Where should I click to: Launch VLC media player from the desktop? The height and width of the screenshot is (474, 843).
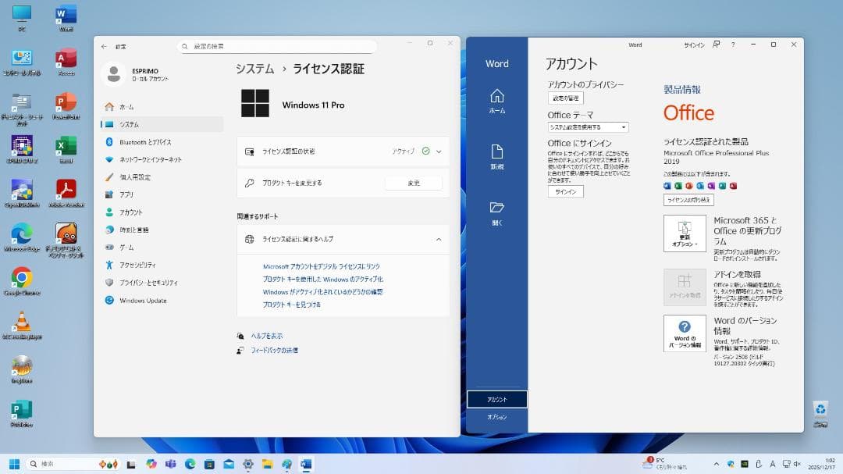tap(20, 320)
